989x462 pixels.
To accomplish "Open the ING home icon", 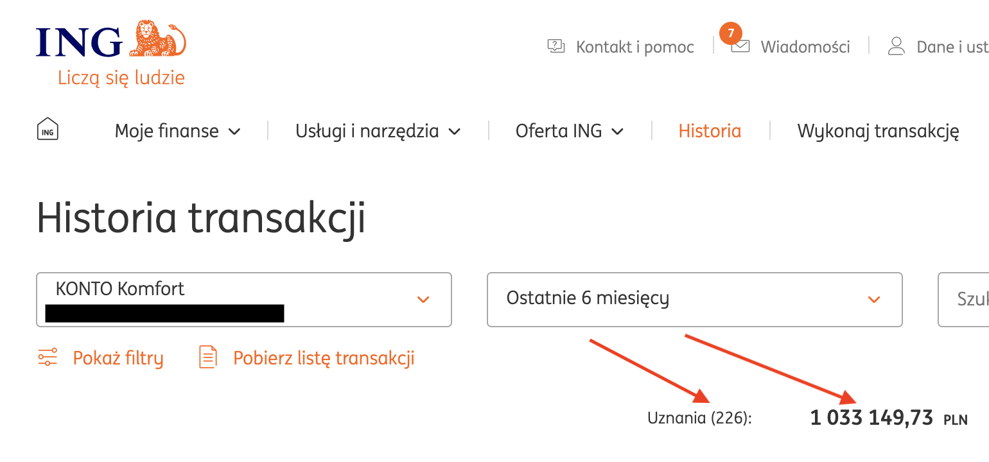I will (48, 129).
